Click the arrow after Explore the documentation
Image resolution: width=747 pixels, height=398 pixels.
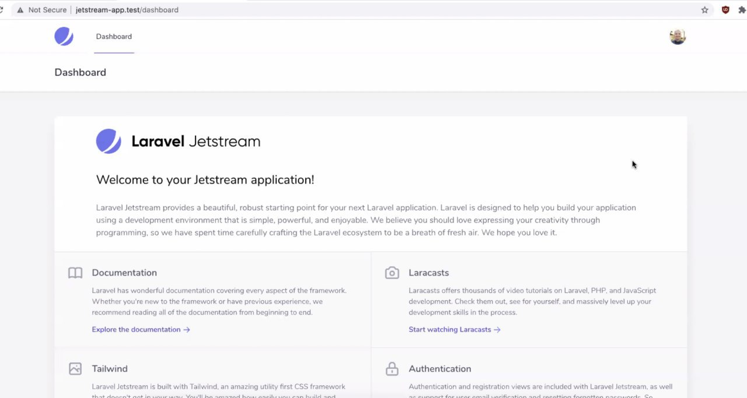click(x=187, y=329)
